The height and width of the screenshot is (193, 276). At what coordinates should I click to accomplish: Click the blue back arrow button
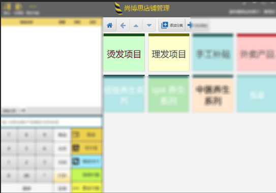coord(123,25)
